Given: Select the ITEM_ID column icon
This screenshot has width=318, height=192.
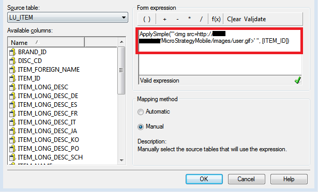Looking at the screenshot, I should [12, 78].
